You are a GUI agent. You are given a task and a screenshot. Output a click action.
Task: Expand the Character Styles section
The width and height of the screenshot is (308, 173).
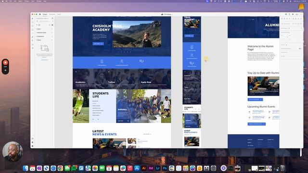tap(37, 33)
